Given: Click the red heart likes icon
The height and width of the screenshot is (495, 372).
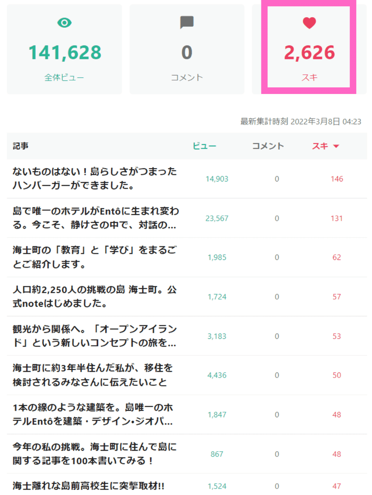Looking at the screenshot, I should pos(309,23).
